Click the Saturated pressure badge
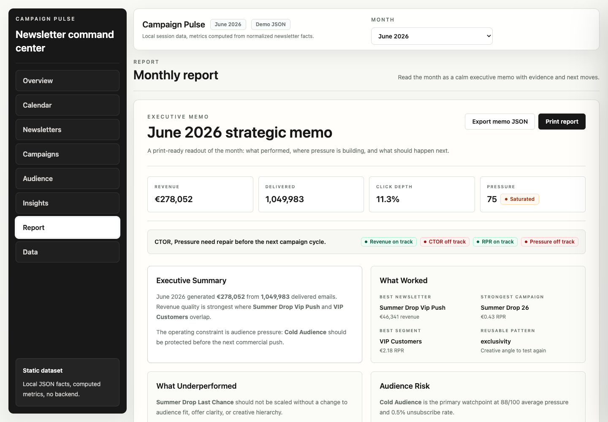 [x=519, y=199]
